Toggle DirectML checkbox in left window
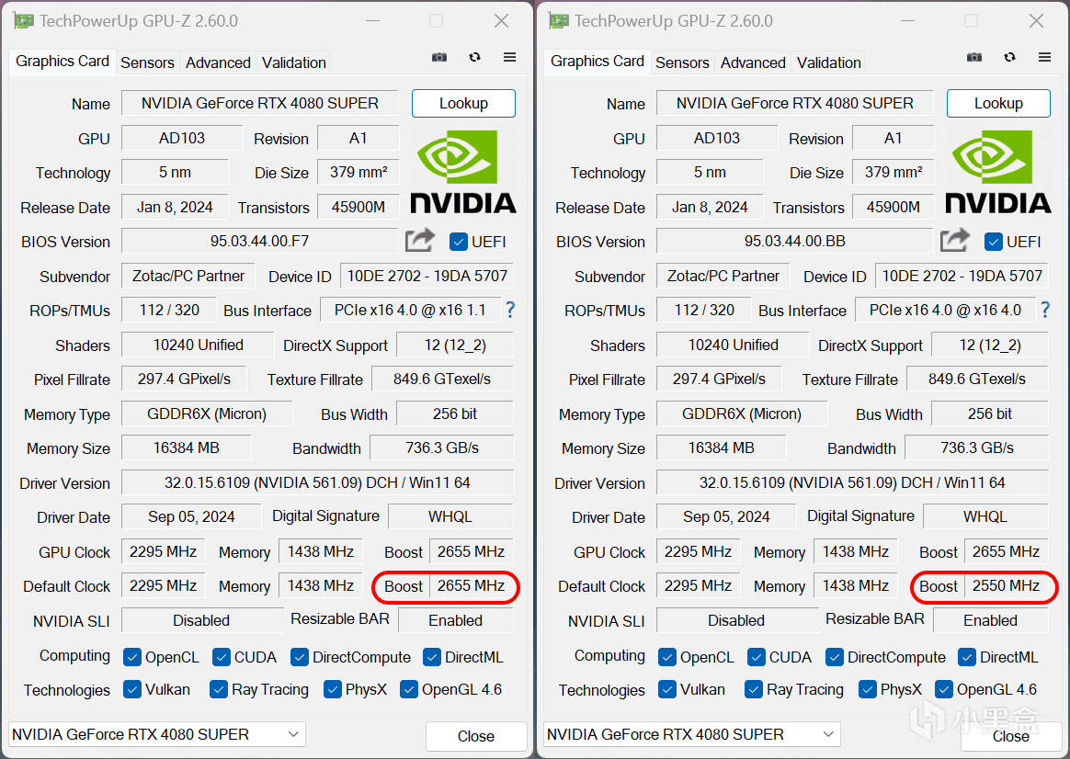 [x=431, y=657]
